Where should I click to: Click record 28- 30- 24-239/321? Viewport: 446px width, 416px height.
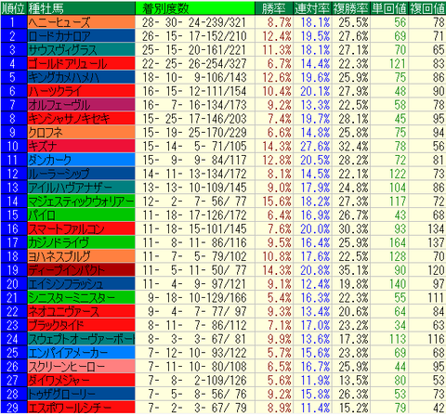[x=194, y=22]
